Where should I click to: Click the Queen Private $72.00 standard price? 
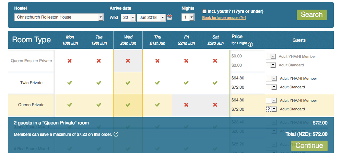[x=238, y=109]
